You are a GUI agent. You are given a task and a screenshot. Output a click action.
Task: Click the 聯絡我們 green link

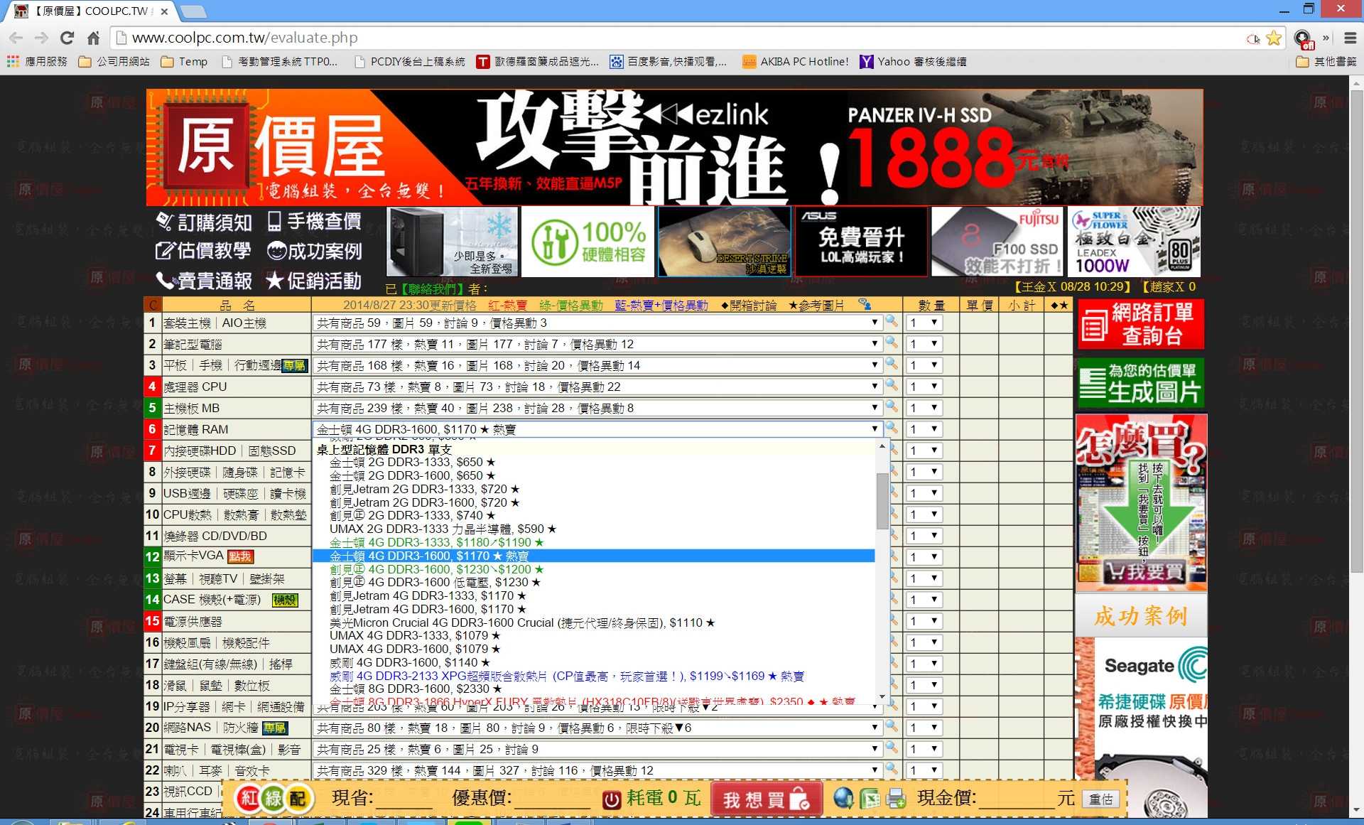[431, 289]
